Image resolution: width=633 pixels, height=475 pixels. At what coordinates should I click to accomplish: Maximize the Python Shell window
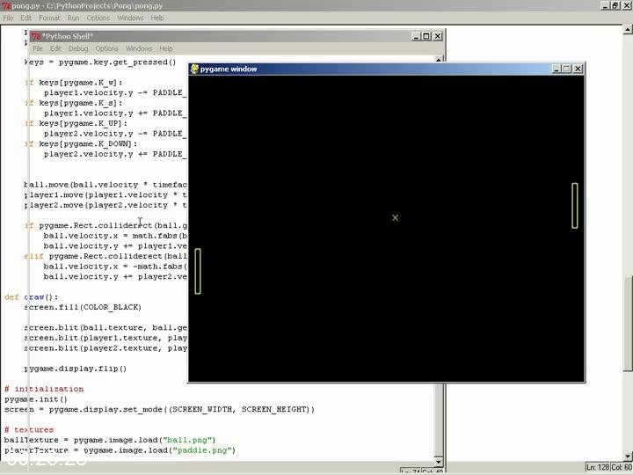(x=426, y=36)
